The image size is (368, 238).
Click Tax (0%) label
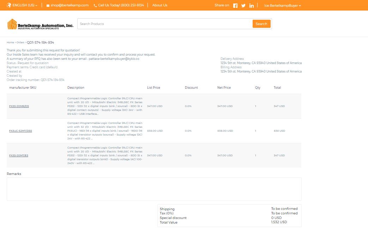pos(167,213)
